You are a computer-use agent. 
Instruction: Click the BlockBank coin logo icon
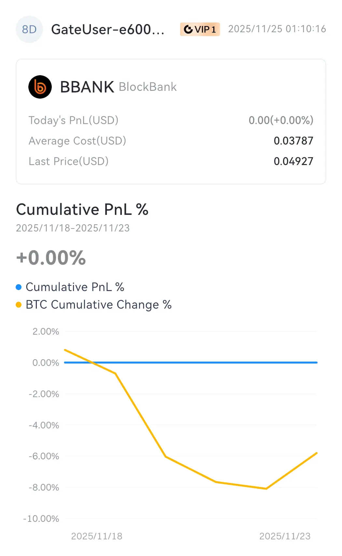click(40, 87)
